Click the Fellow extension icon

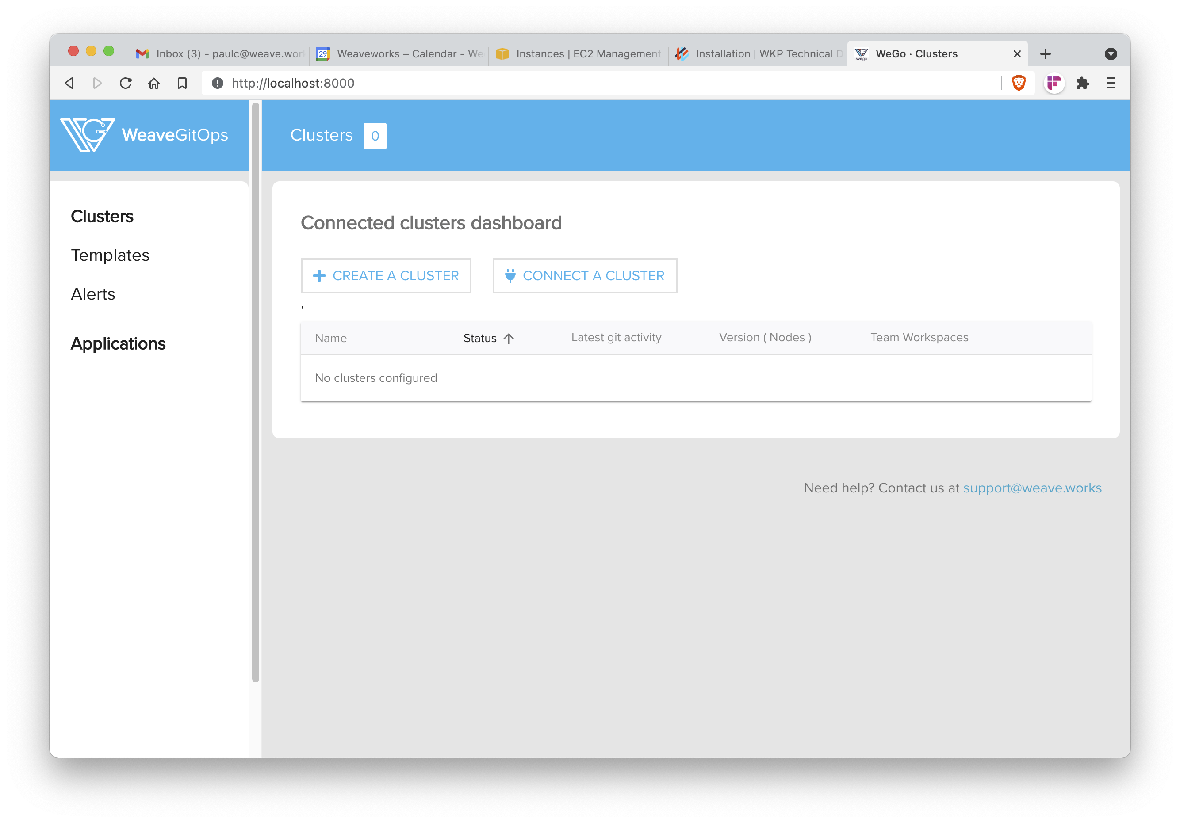[x=1054, y=83]
